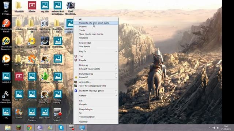Expand the Fotoğraf Yayını'na Ekle submenu arrow
Image resolution: width=234 pixels, height=131 pixels.
116,69
